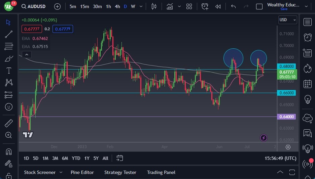The height and width of the screenshot is (179, 315).
Task: Toggle the fullscreen rectangle checkbox in toolbar
Action: tap(259, 6)
